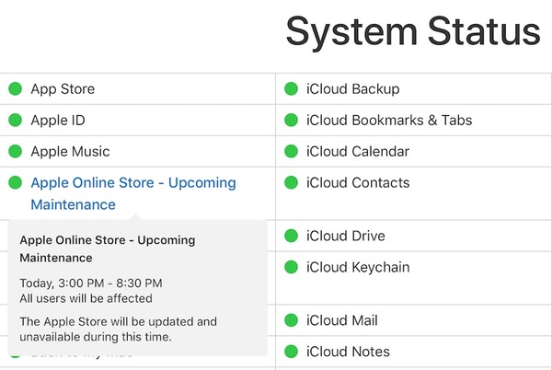This screenshot has height=370, width=552.
Task: Select the Apple ID service label
Action: [58, 121]
